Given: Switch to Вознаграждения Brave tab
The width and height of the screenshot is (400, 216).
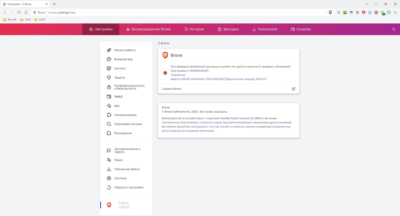Looking at the screenshot, I should click(148, 29).
